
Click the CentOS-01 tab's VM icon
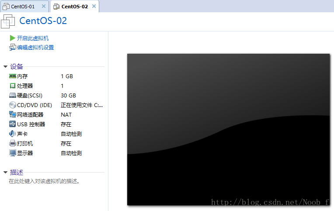tap(6, 7)
